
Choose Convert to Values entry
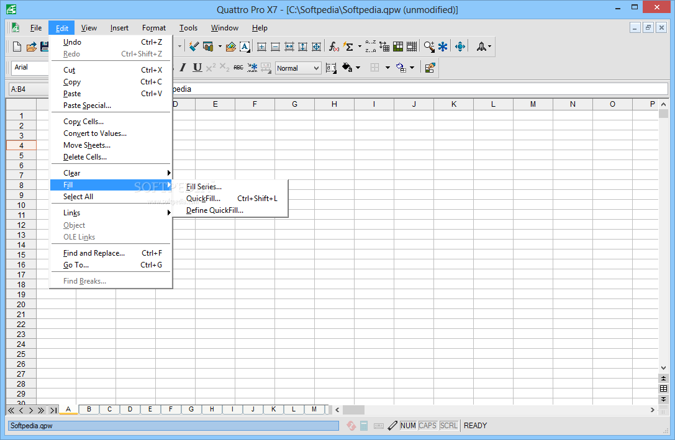111,133
